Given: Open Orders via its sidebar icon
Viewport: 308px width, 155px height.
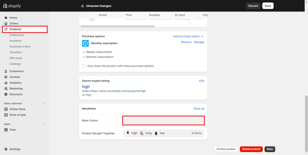Looking at the screenshot, I should point(6,23).
